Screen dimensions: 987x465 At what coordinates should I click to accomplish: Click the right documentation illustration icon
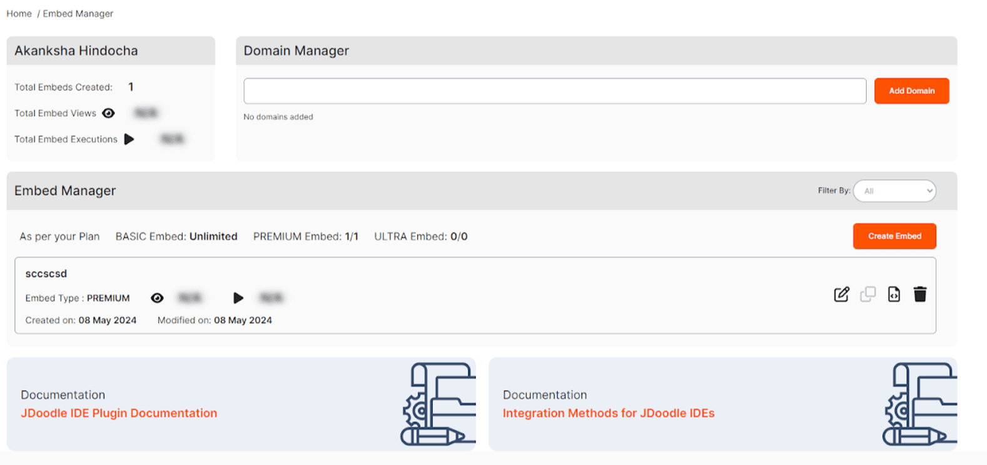[x=919, y=404]
